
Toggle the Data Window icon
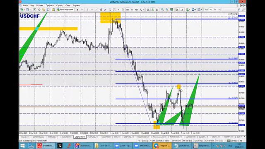39,10
